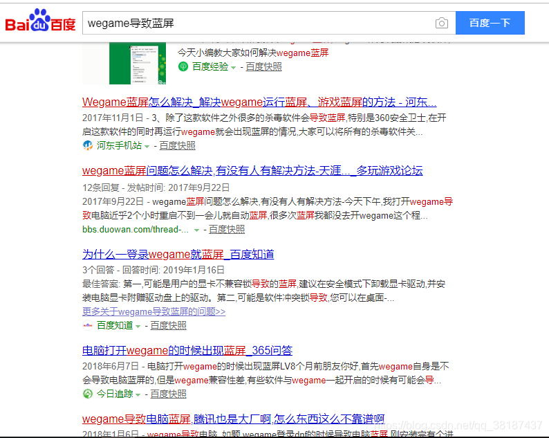The width and height of the screenshot is (549, 438).
Task: Open camera image search icon
Action: coord(442,23)
